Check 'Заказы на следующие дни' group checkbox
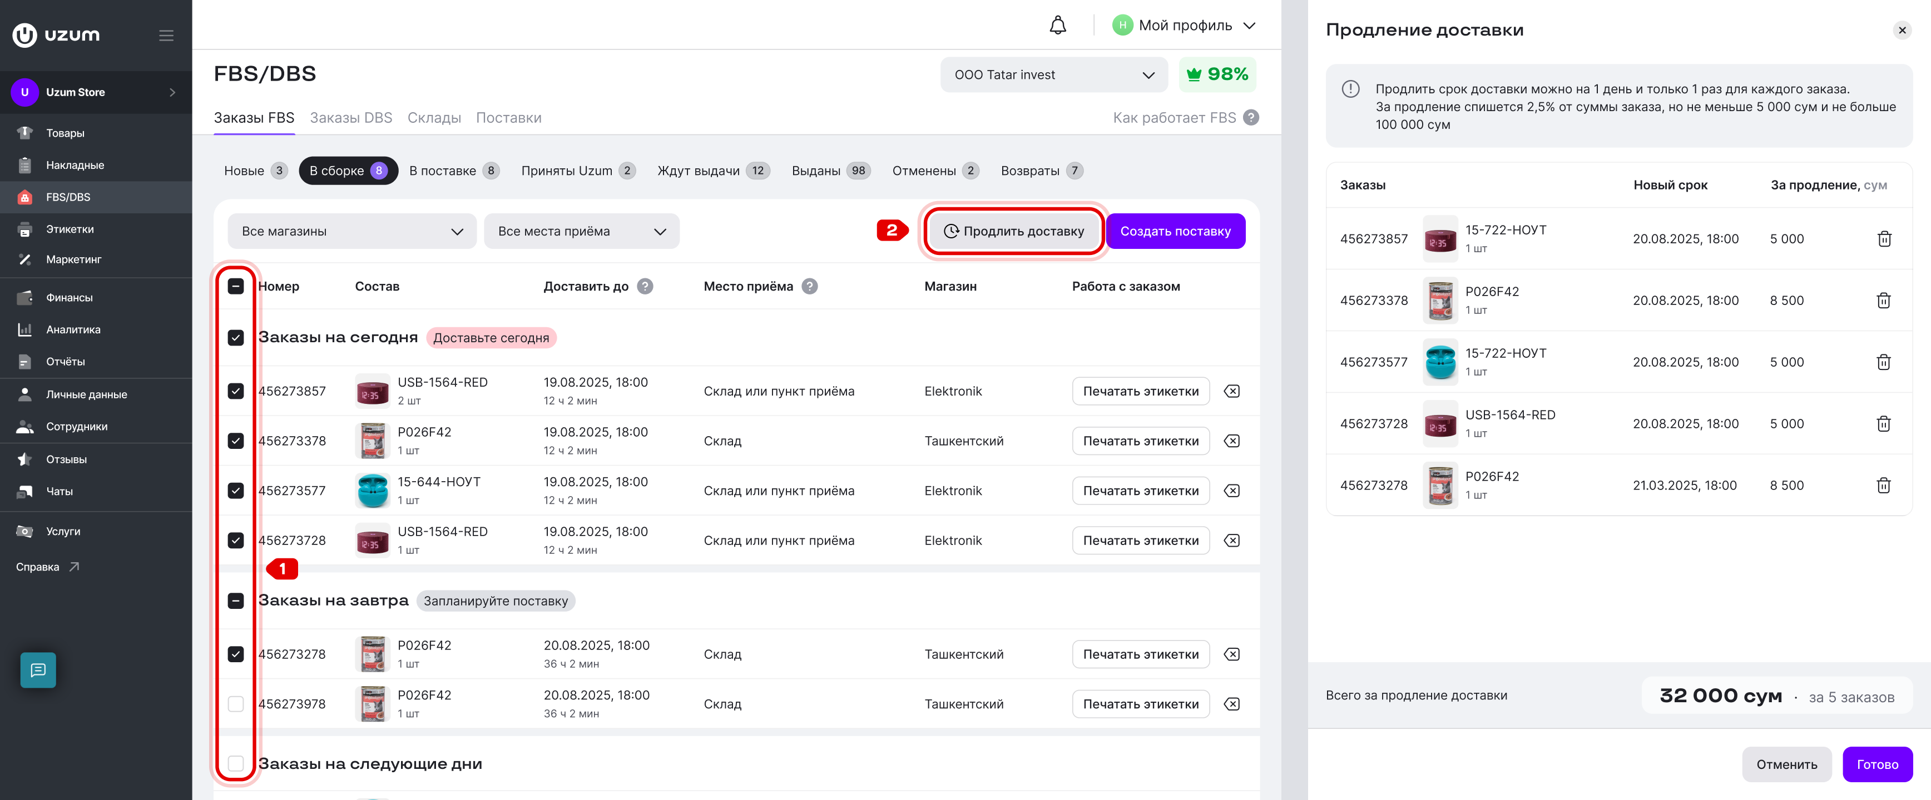Viewport: 1931px width, 800px height. coord(235,763)
